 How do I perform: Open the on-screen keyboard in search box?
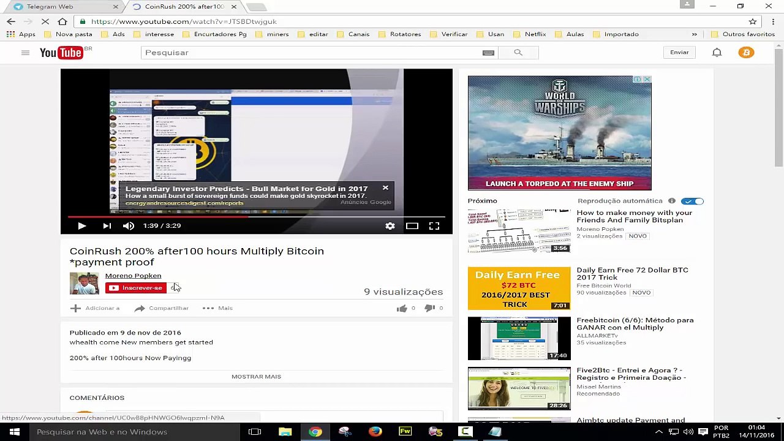click(488, 53)
